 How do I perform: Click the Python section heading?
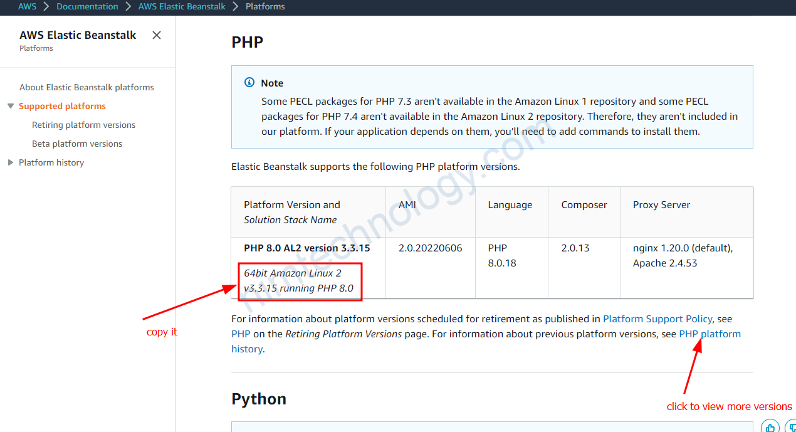click(x=259, y=399)
